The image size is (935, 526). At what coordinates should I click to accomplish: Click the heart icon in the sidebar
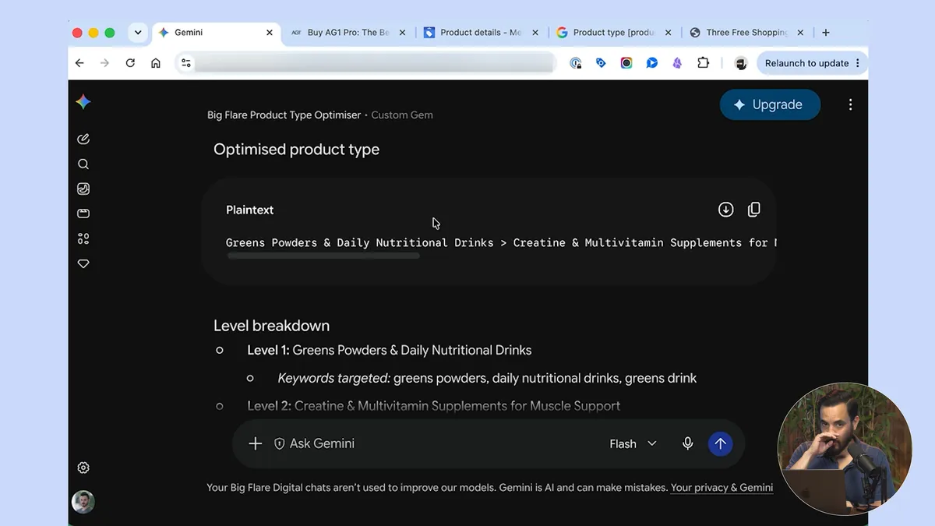(x=83, y=263)
